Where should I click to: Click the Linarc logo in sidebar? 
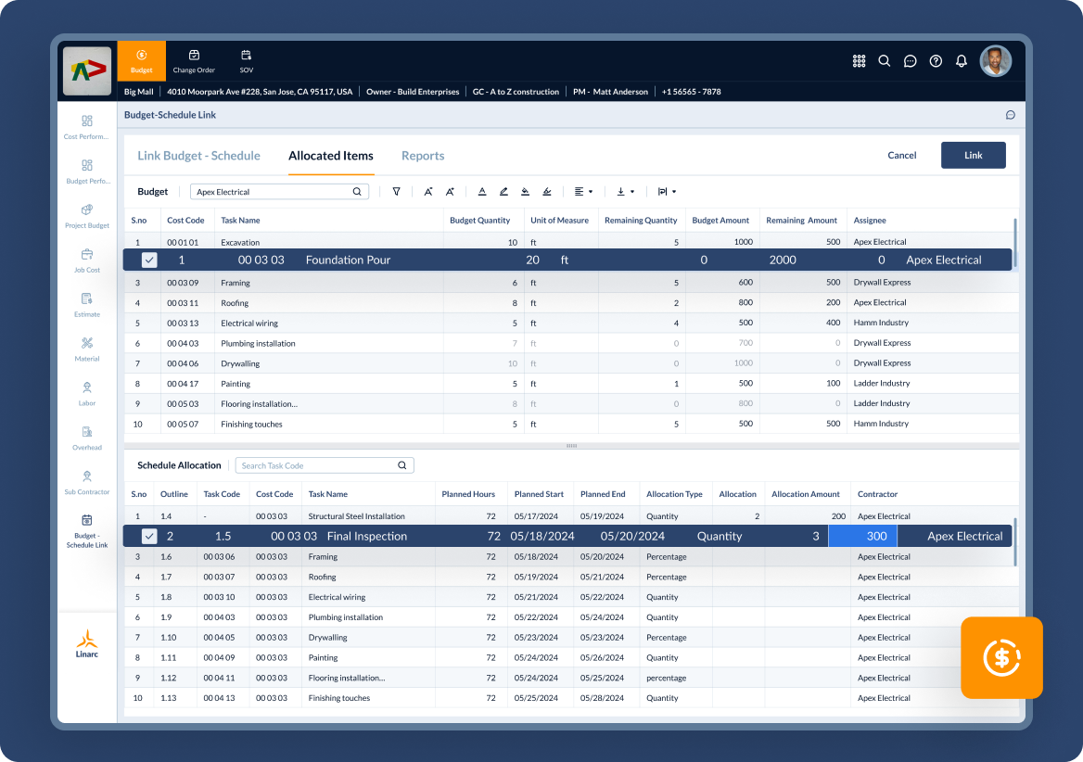point(87,643)
